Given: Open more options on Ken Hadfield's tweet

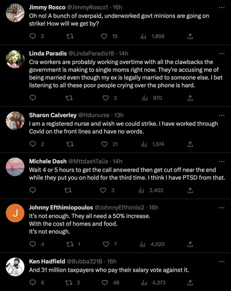Looking at the screenshot, I should pos(222,262).
